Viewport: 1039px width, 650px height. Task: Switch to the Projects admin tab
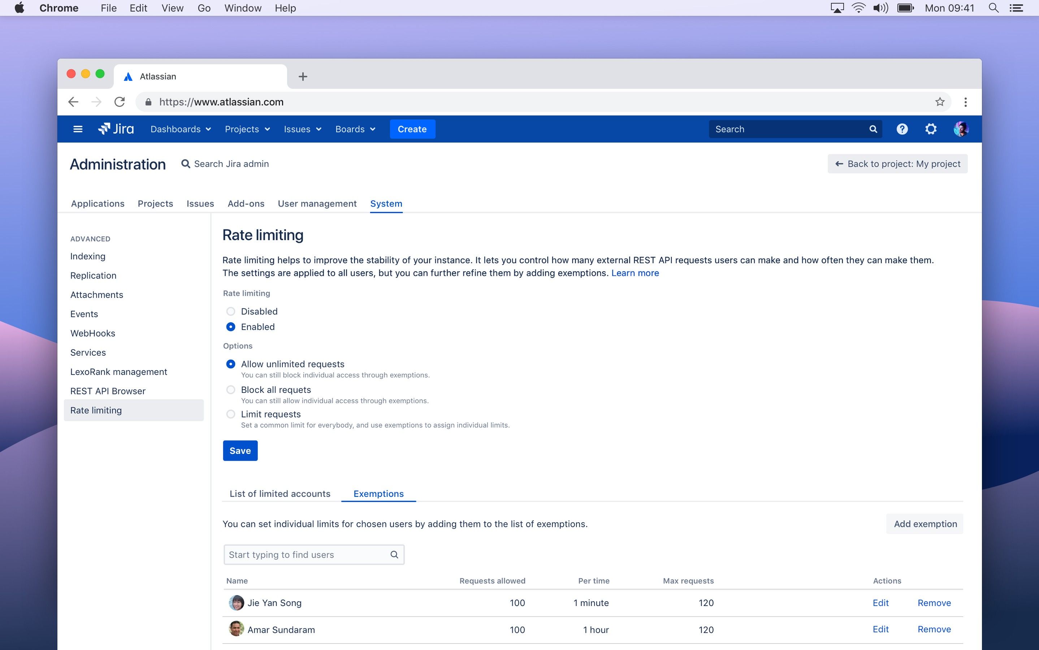(155, 203)
